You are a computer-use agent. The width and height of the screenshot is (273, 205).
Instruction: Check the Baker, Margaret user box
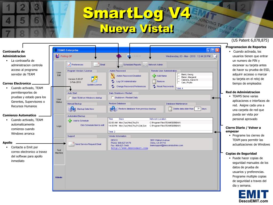click(178, 77)
